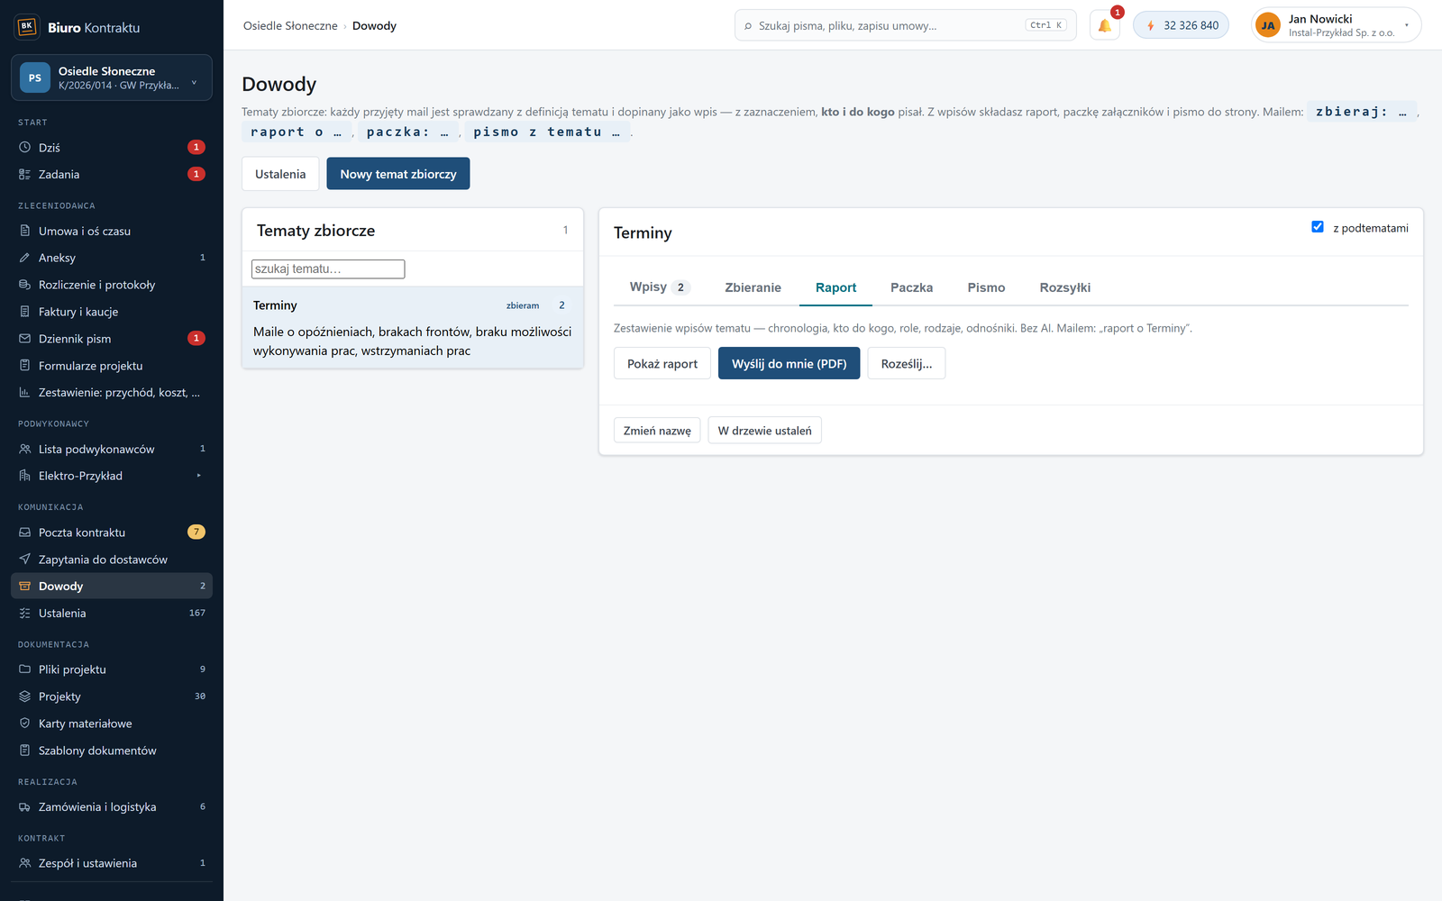Switch to the Zbieranie tab
Image resolution: width=1442 pixels, height=901 pixels.
point(753,287)
